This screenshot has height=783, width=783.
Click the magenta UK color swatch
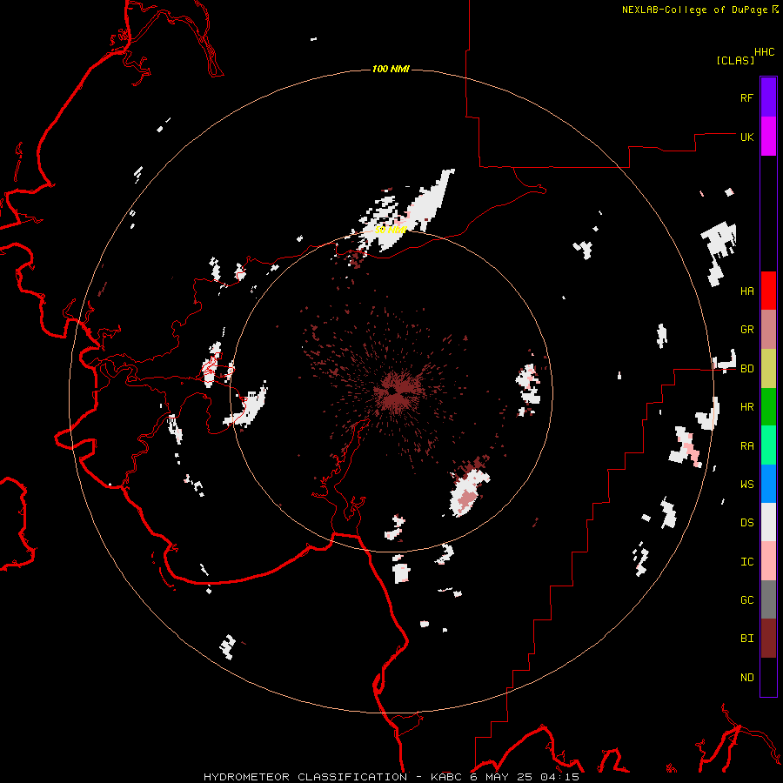[768, 137]
